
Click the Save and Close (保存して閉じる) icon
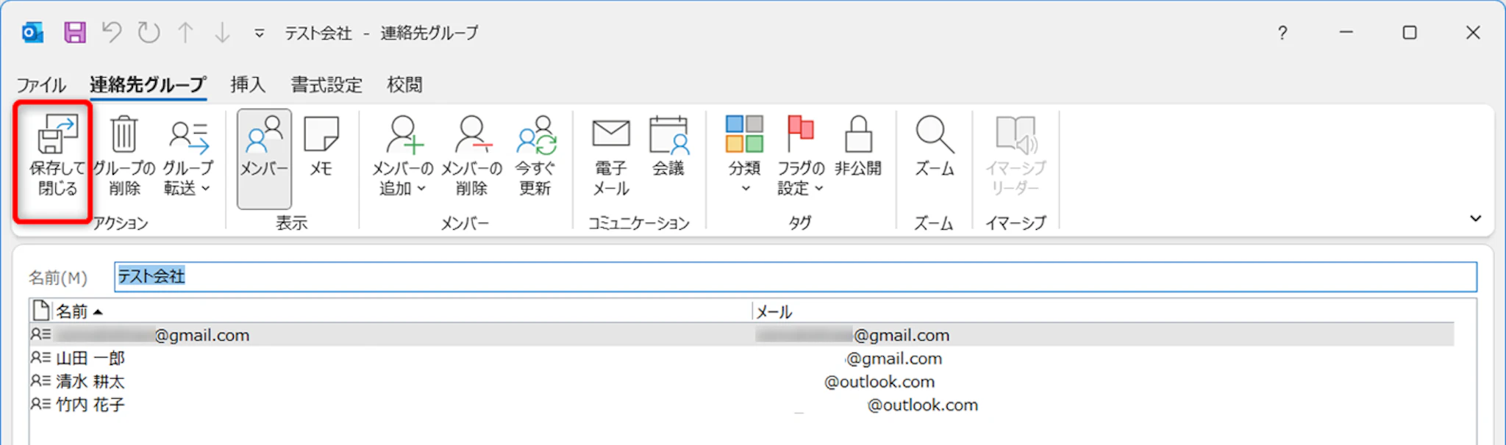57,155
